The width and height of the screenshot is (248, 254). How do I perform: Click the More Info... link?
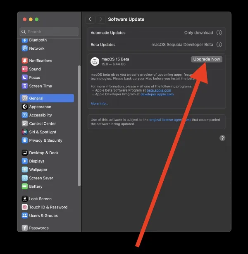coord(99,104)
